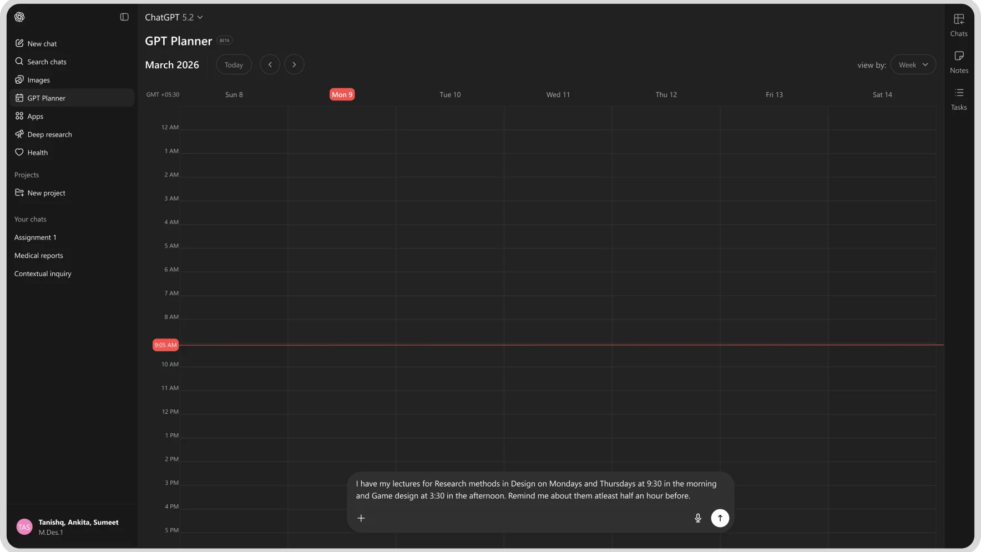The height and width of the screenshot is (552, 981).
Task: Send the prompt with the arrow button
Action: (720, 518)
